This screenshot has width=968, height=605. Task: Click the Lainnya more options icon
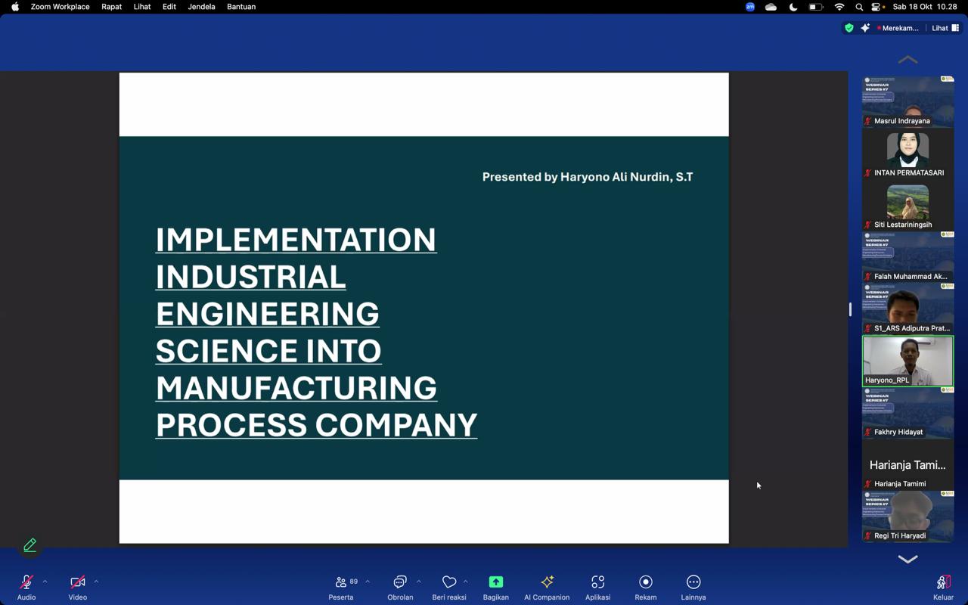(x=693, y=582)
